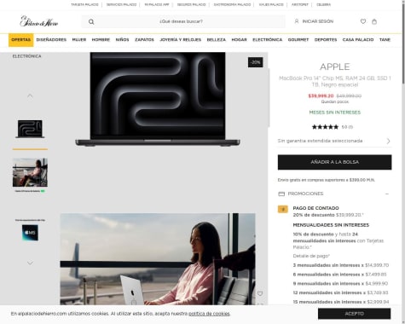Image resolution: width=405 pixels, height=324 pixels.
Task: Open the Electrónica menu
Action: [268, 40]
